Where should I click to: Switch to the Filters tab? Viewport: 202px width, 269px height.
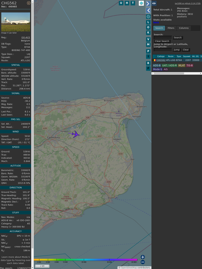pyautogui.click(x=171, y=28)
